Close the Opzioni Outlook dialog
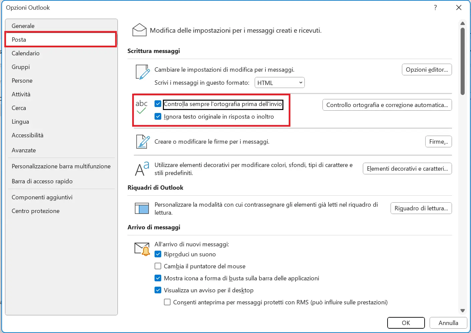Screen dimensions: 471x333 pos(459,7)
